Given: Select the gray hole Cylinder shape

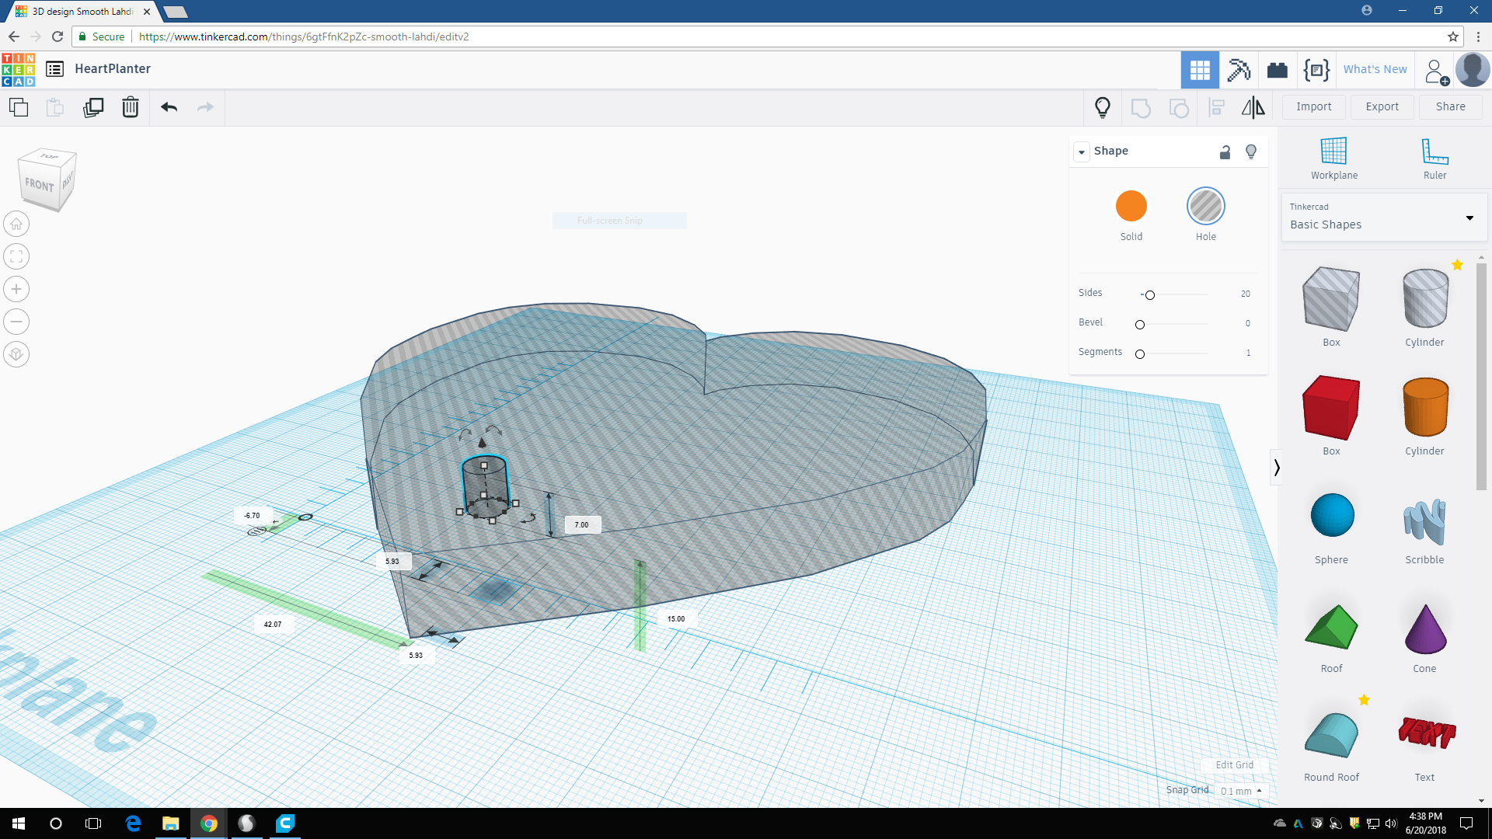Looking at the screenshot, I should pyautogui.click(x=1425, y=299).
